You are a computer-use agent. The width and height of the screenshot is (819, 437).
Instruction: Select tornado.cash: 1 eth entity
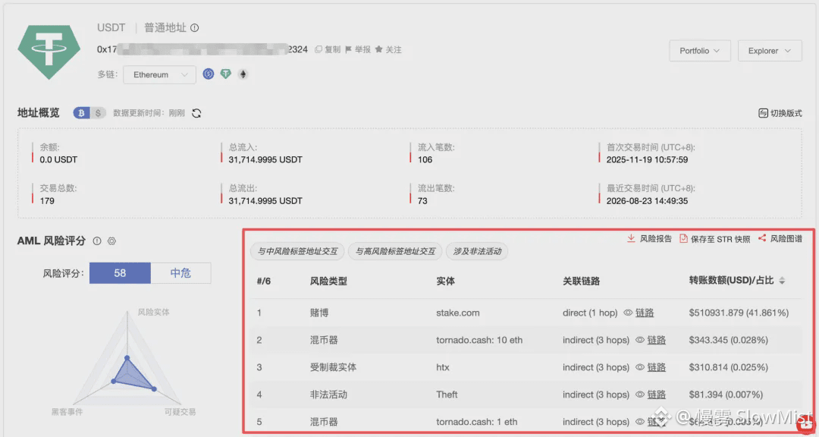click(476, 421)
